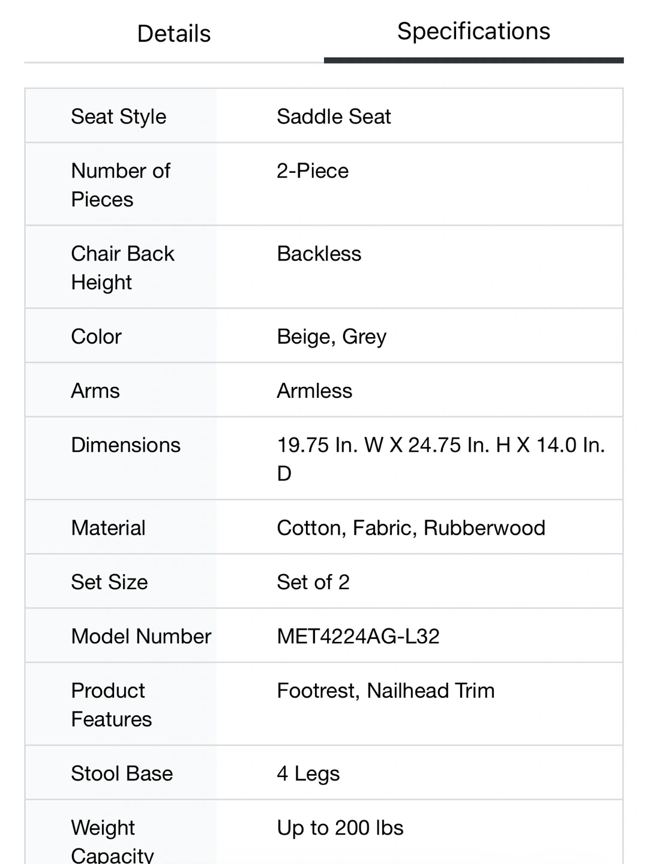Select the 4 Legs value
This screenshot has height=864, width=648.
308,773
